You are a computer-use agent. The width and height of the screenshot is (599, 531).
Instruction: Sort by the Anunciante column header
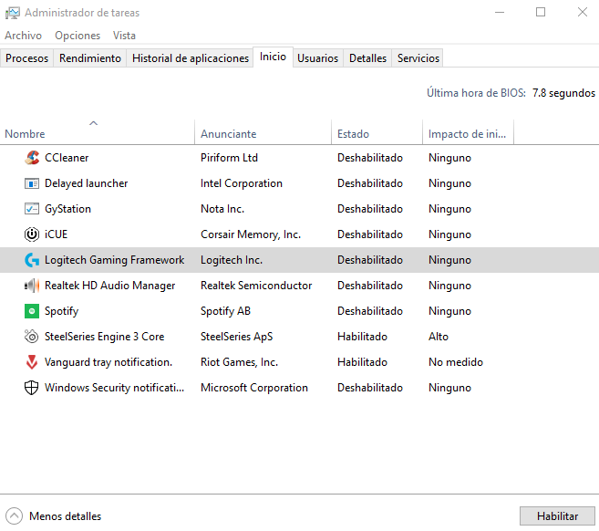(263, 132)
